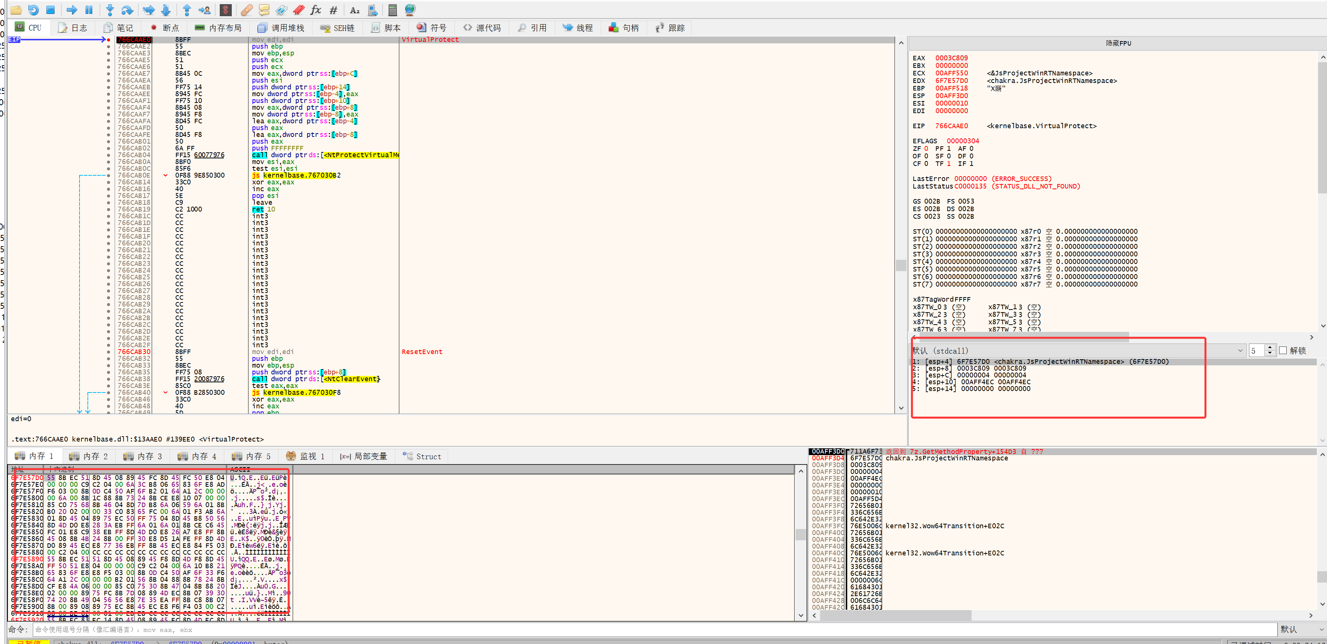The width and height of the screenshot is (1327, 644).
Task: Open the 线程 threads tab
Action: click(578, 28)
